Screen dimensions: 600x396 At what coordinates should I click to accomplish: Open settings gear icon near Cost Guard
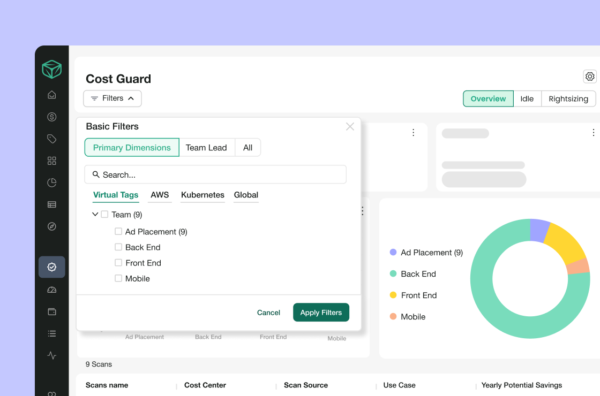tap(590, 77)
